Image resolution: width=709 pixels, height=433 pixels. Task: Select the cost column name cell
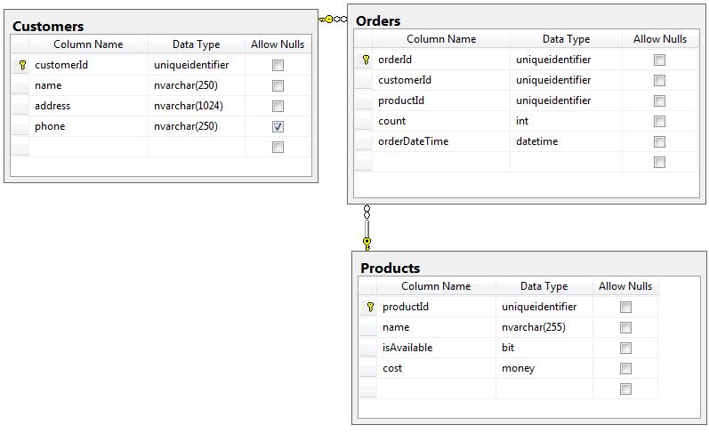(436, 368)
